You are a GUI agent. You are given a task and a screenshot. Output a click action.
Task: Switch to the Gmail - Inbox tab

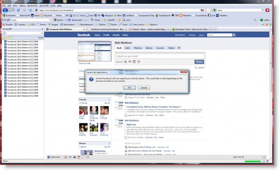149,29
